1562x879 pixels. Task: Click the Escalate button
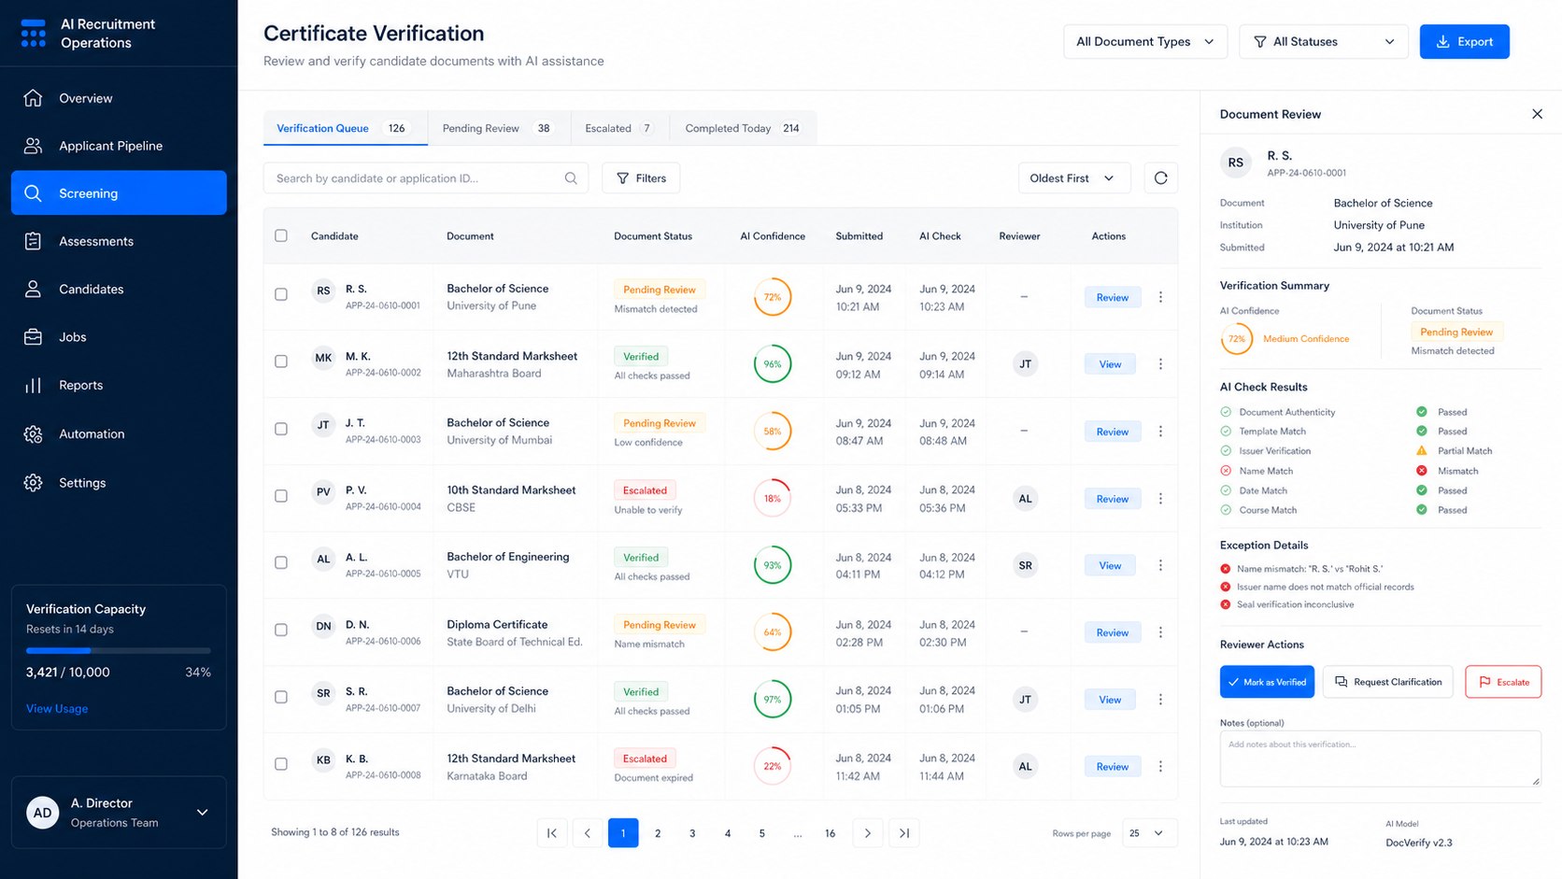pos(1503,682)
